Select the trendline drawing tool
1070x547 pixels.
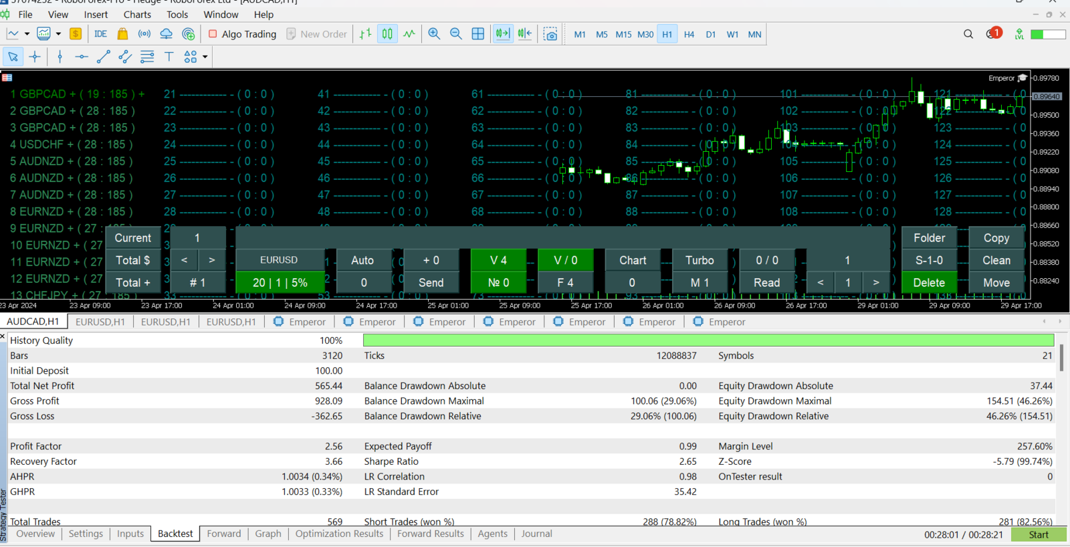[103, 57]
